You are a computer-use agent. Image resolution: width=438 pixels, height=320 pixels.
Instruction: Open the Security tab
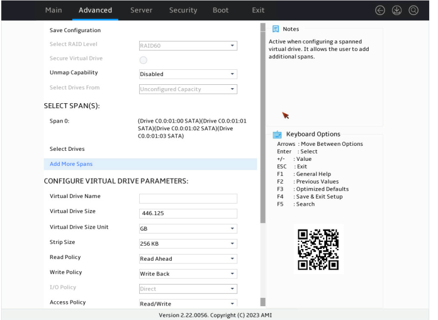pyautogui.click(x=183, y=11)
